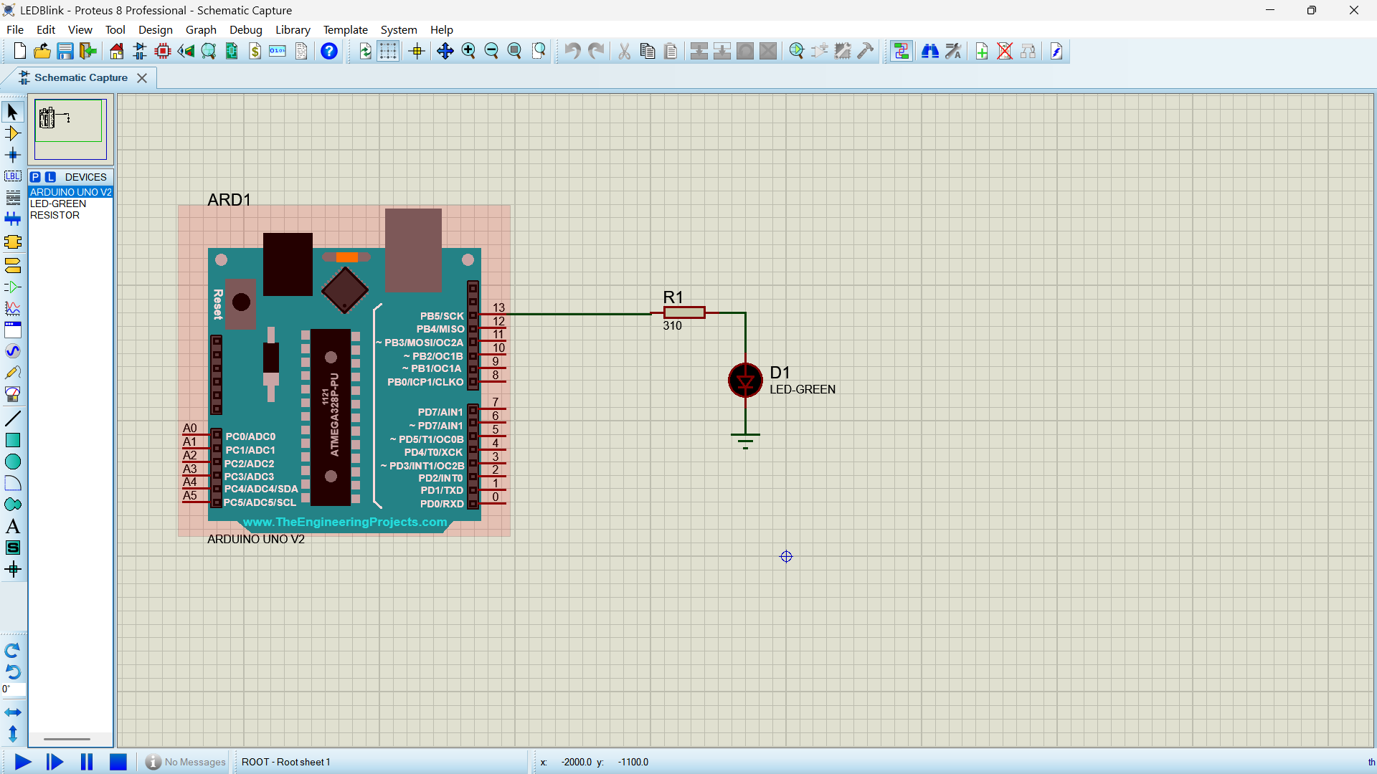Image resolution: width=1377 pixels, height=774 pixels.
Task: Click the rotation angle input field
Action: tap(14, 689)
